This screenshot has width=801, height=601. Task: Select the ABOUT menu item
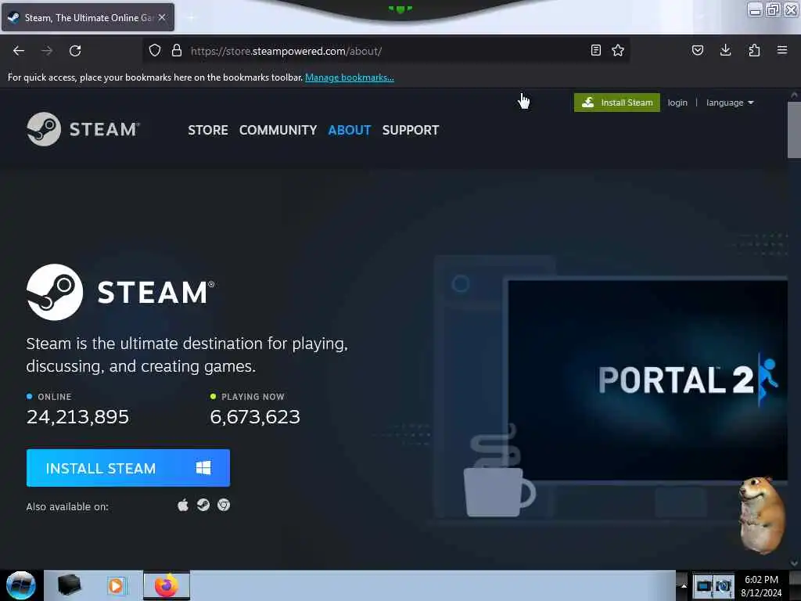(x=350, y=131)
